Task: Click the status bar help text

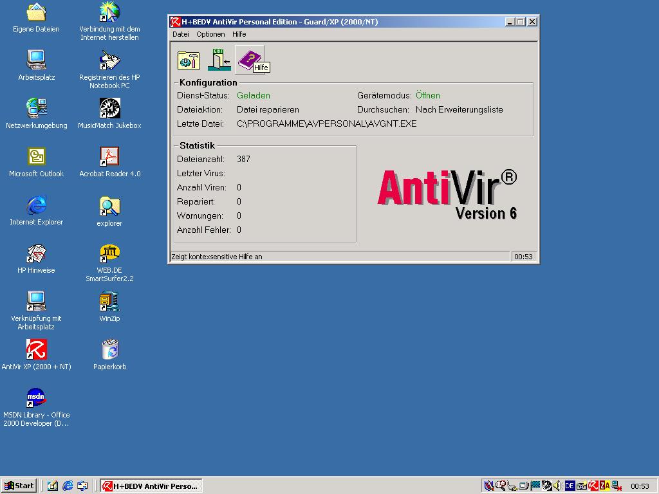Action: (216, 257)
